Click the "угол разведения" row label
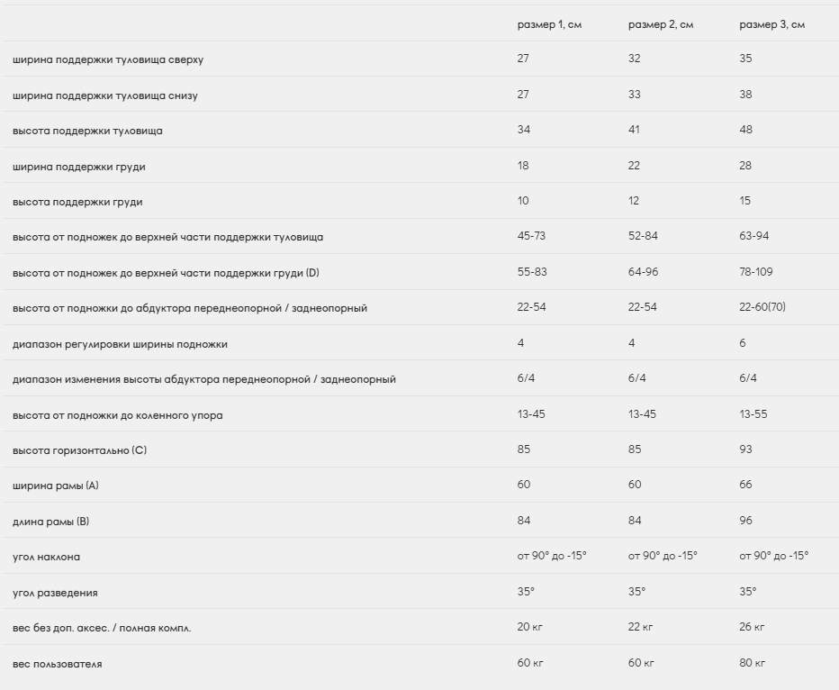Image resolution: width=839 pixels, height=690 pixels. [55, 593]
